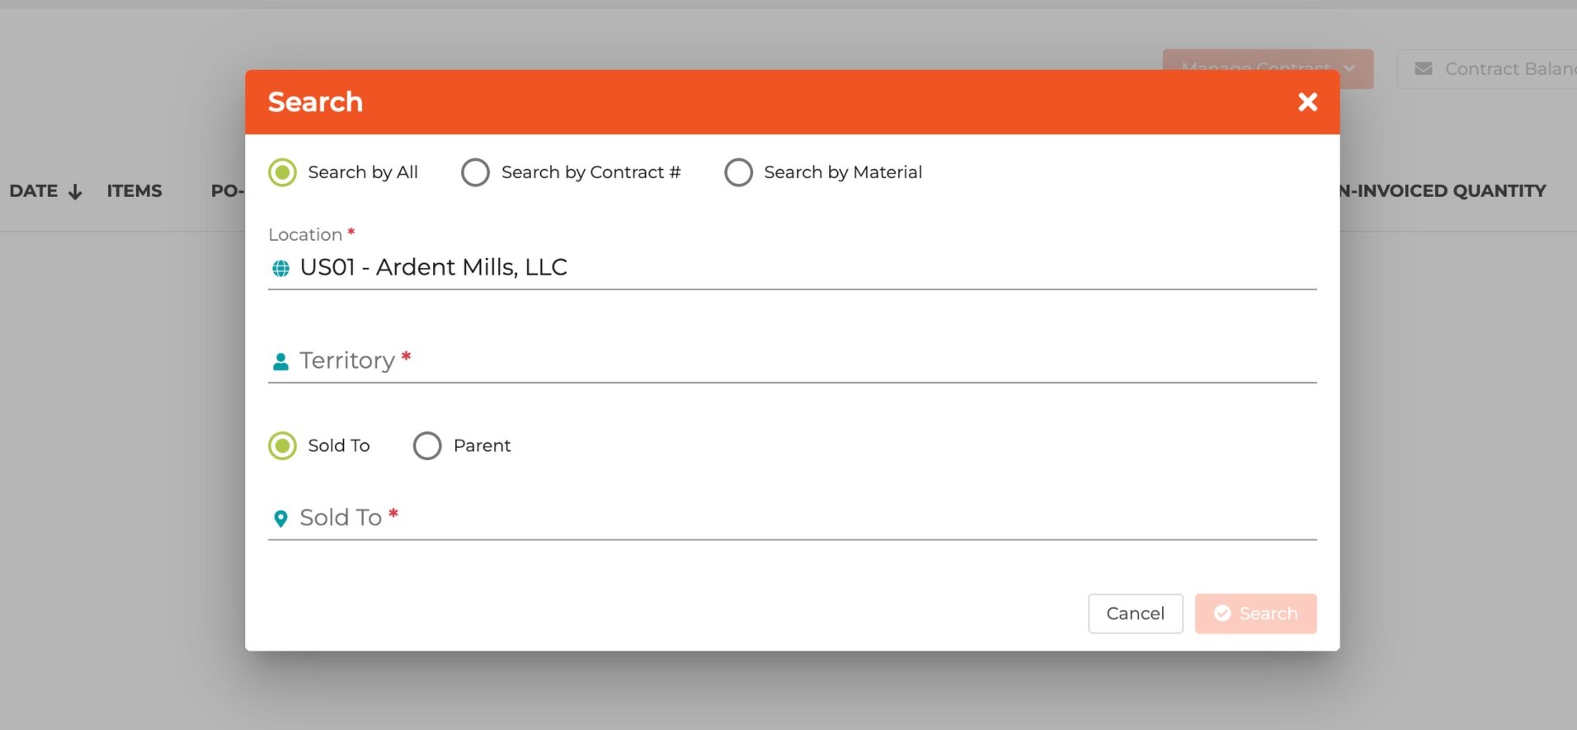Viewport: 1577px width, 730px height.
Task: Select the Parent radio option
Action: (x=427, y=445)
